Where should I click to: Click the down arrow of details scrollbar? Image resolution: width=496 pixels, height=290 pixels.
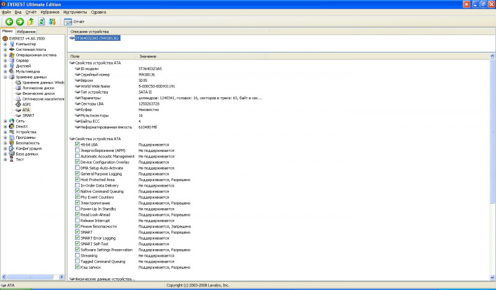click(492, 278)
